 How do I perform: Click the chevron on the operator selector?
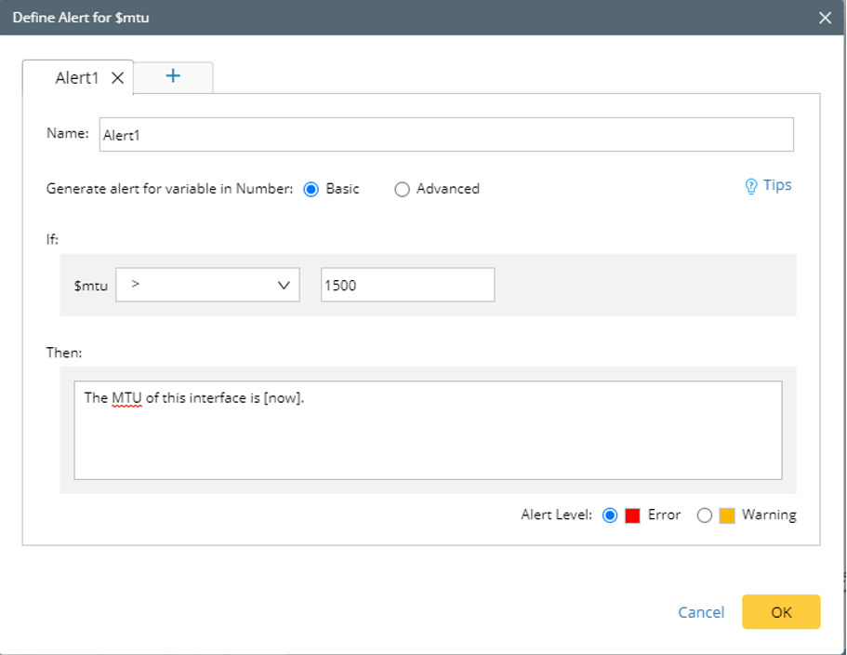pos(285,285)
